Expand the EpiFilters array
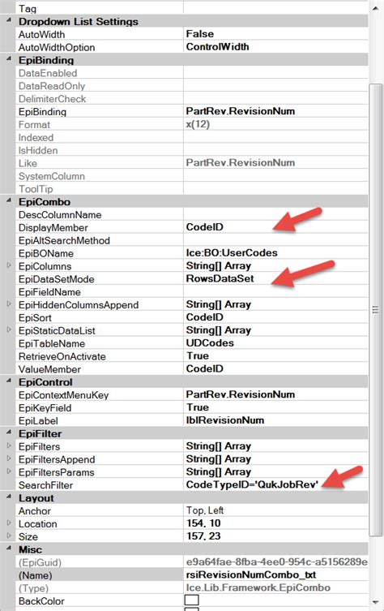384x611 pixels. pyautogui.click(x=9, y=445)
